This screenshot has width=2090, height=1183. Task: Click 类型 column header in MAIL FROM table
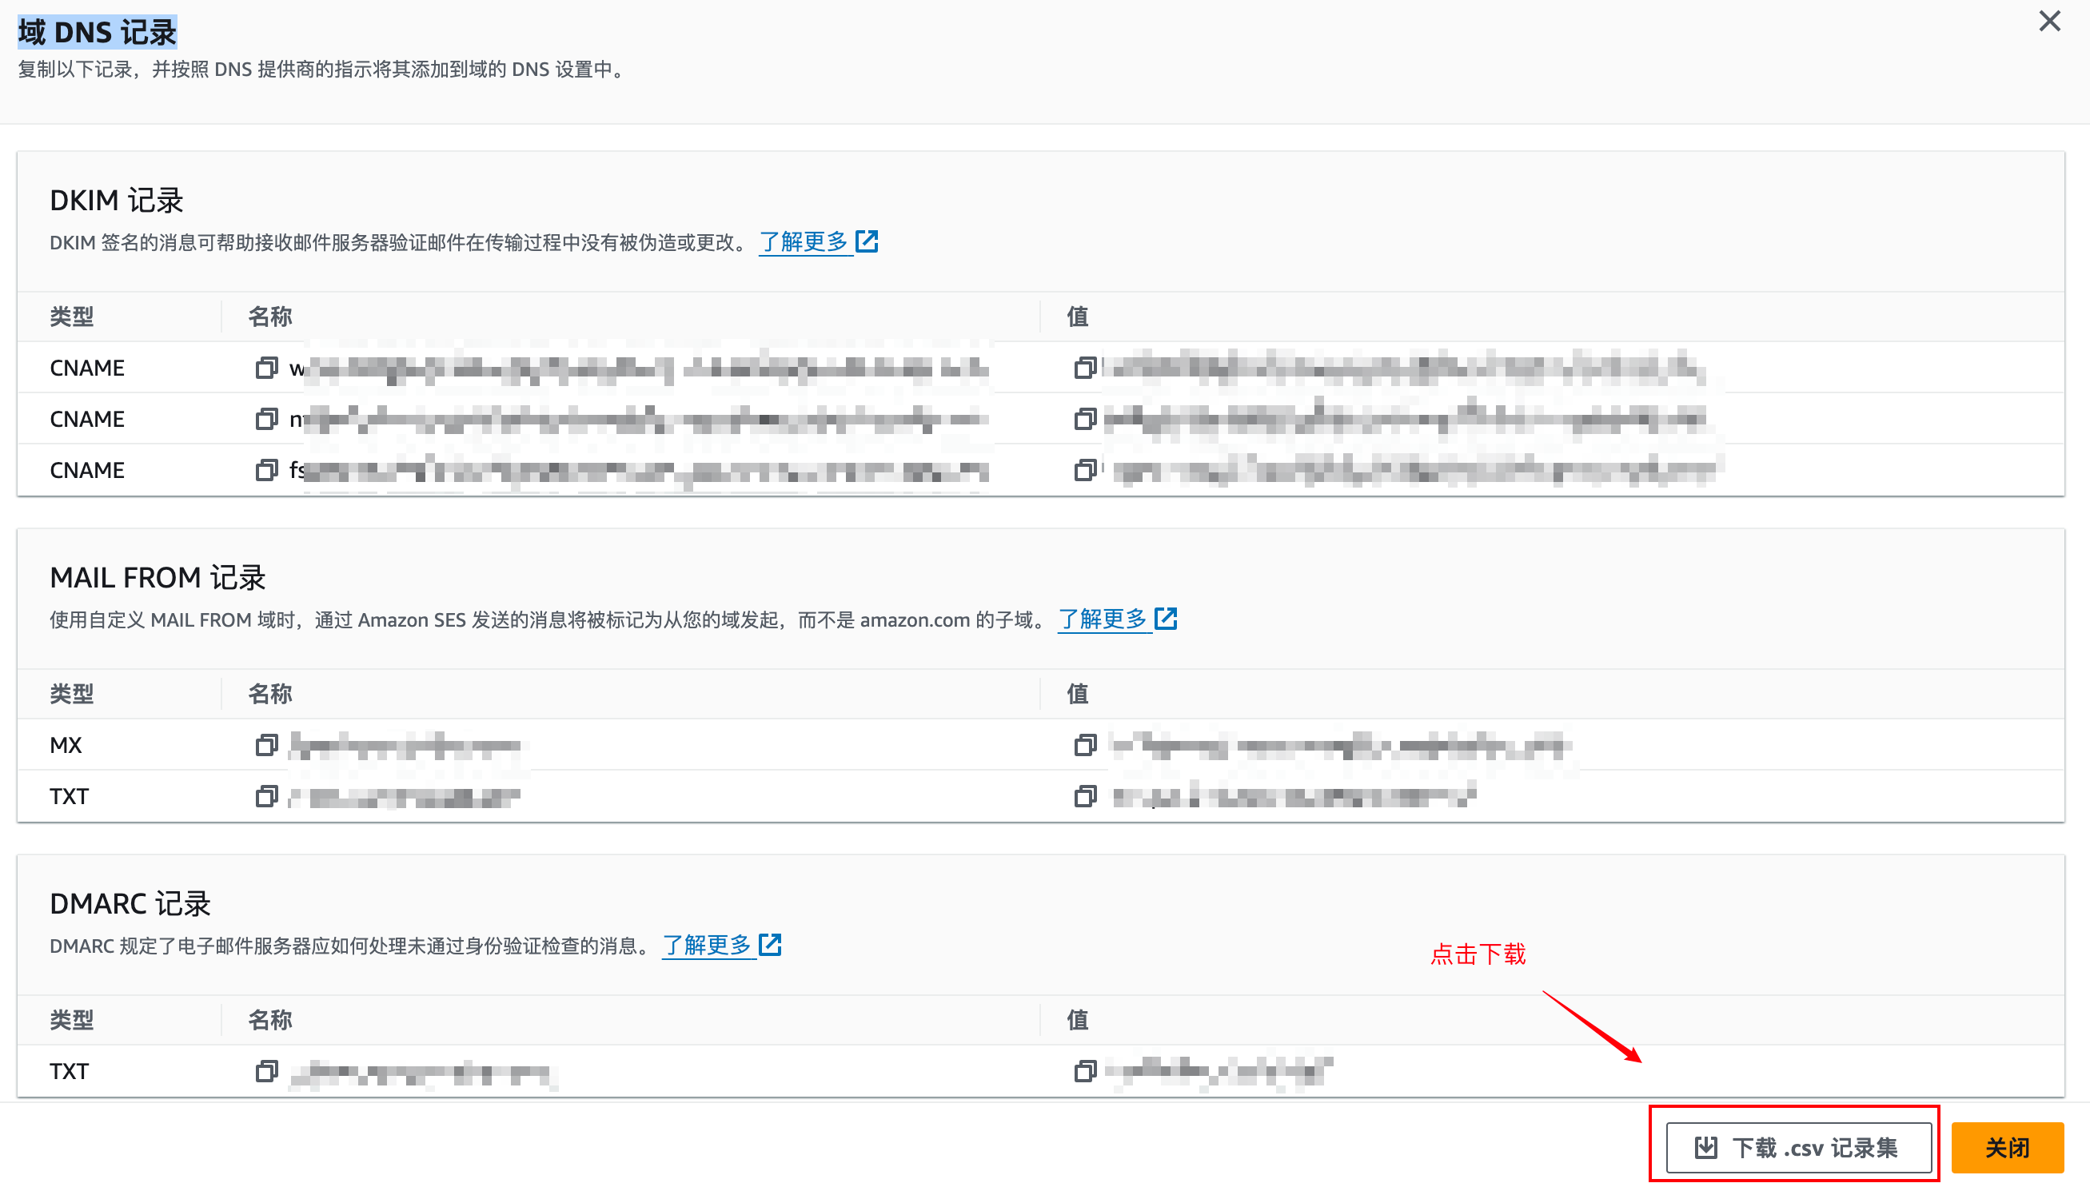(71, 694)
